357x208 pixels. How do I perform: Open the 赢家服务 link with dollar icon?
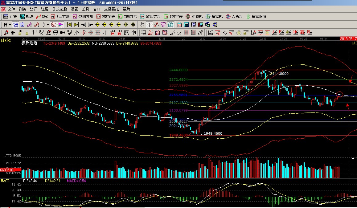click(256, 17)
